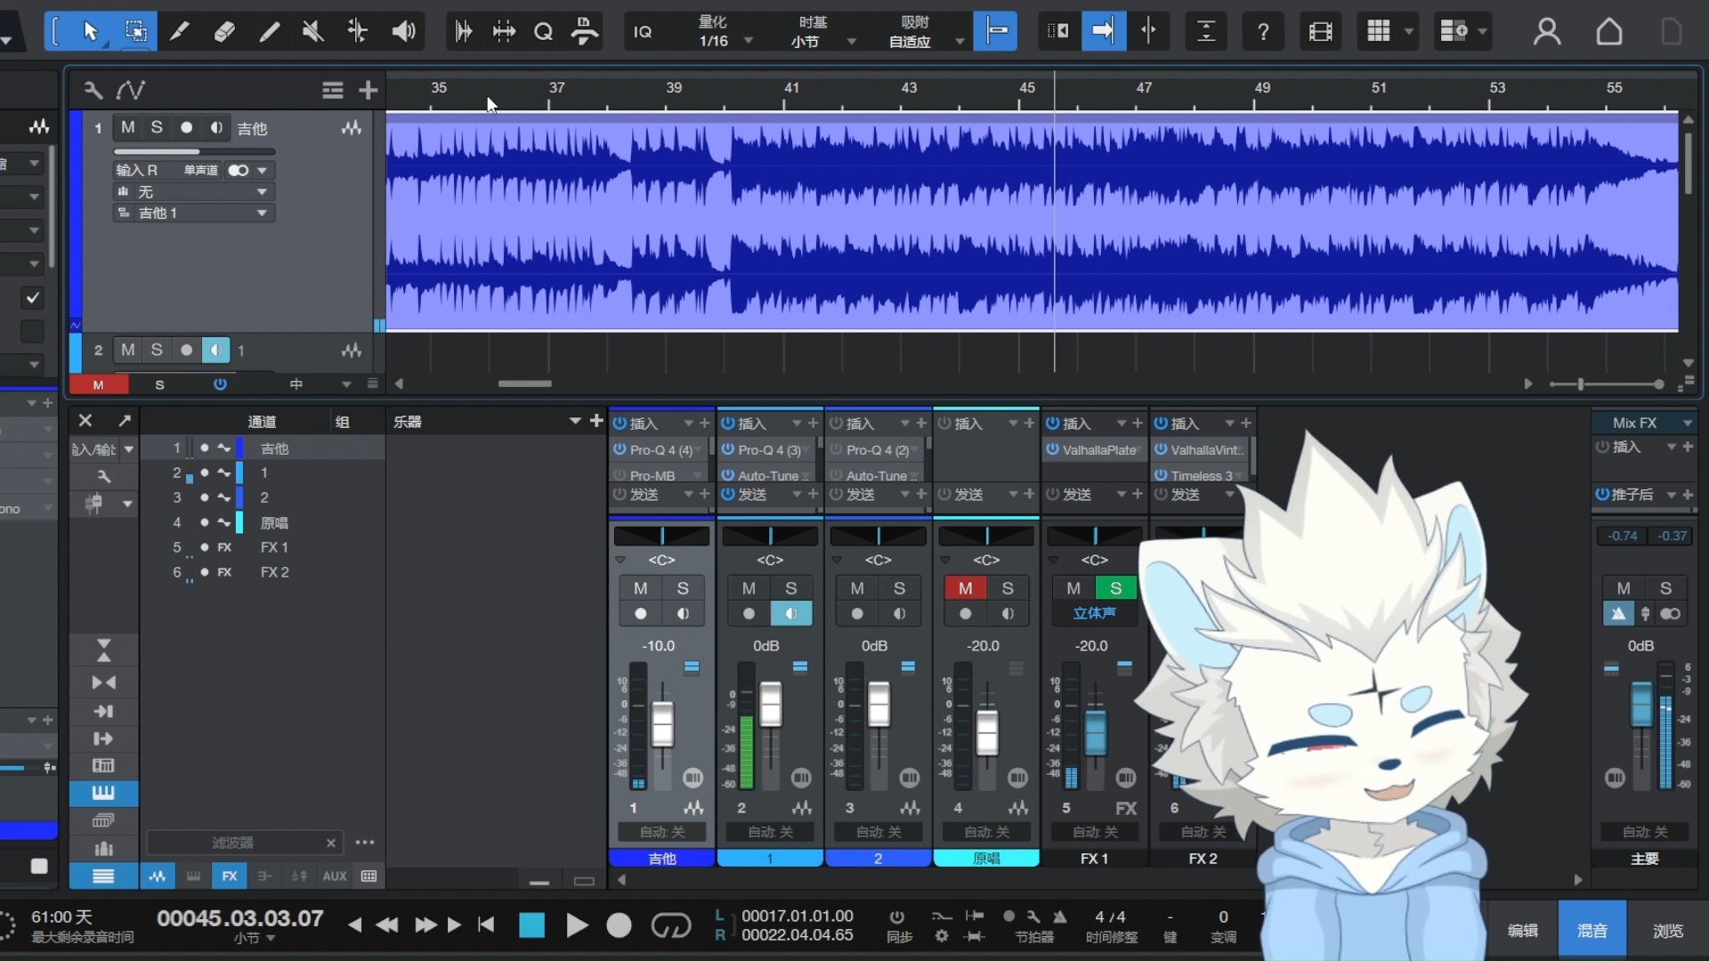Open the video player icon
Image resolution: width=1709 pixels, height=961 pixels.
point(1321,31)
